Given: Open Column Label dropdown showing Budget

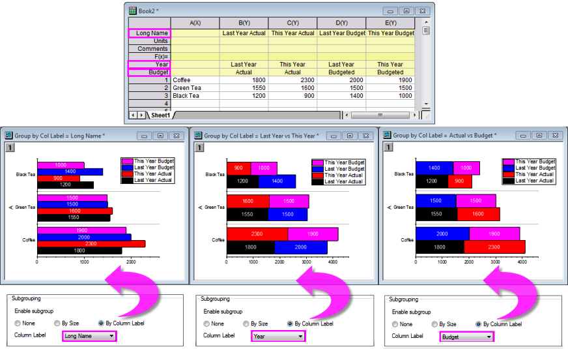Looking at the screenshot, I should click(x=466, y=337).
